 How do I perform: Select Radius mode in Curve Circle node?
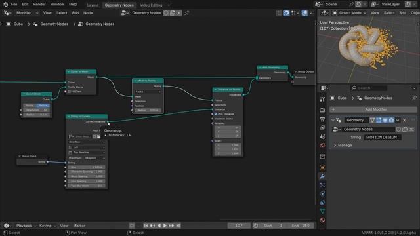point(43,106)
